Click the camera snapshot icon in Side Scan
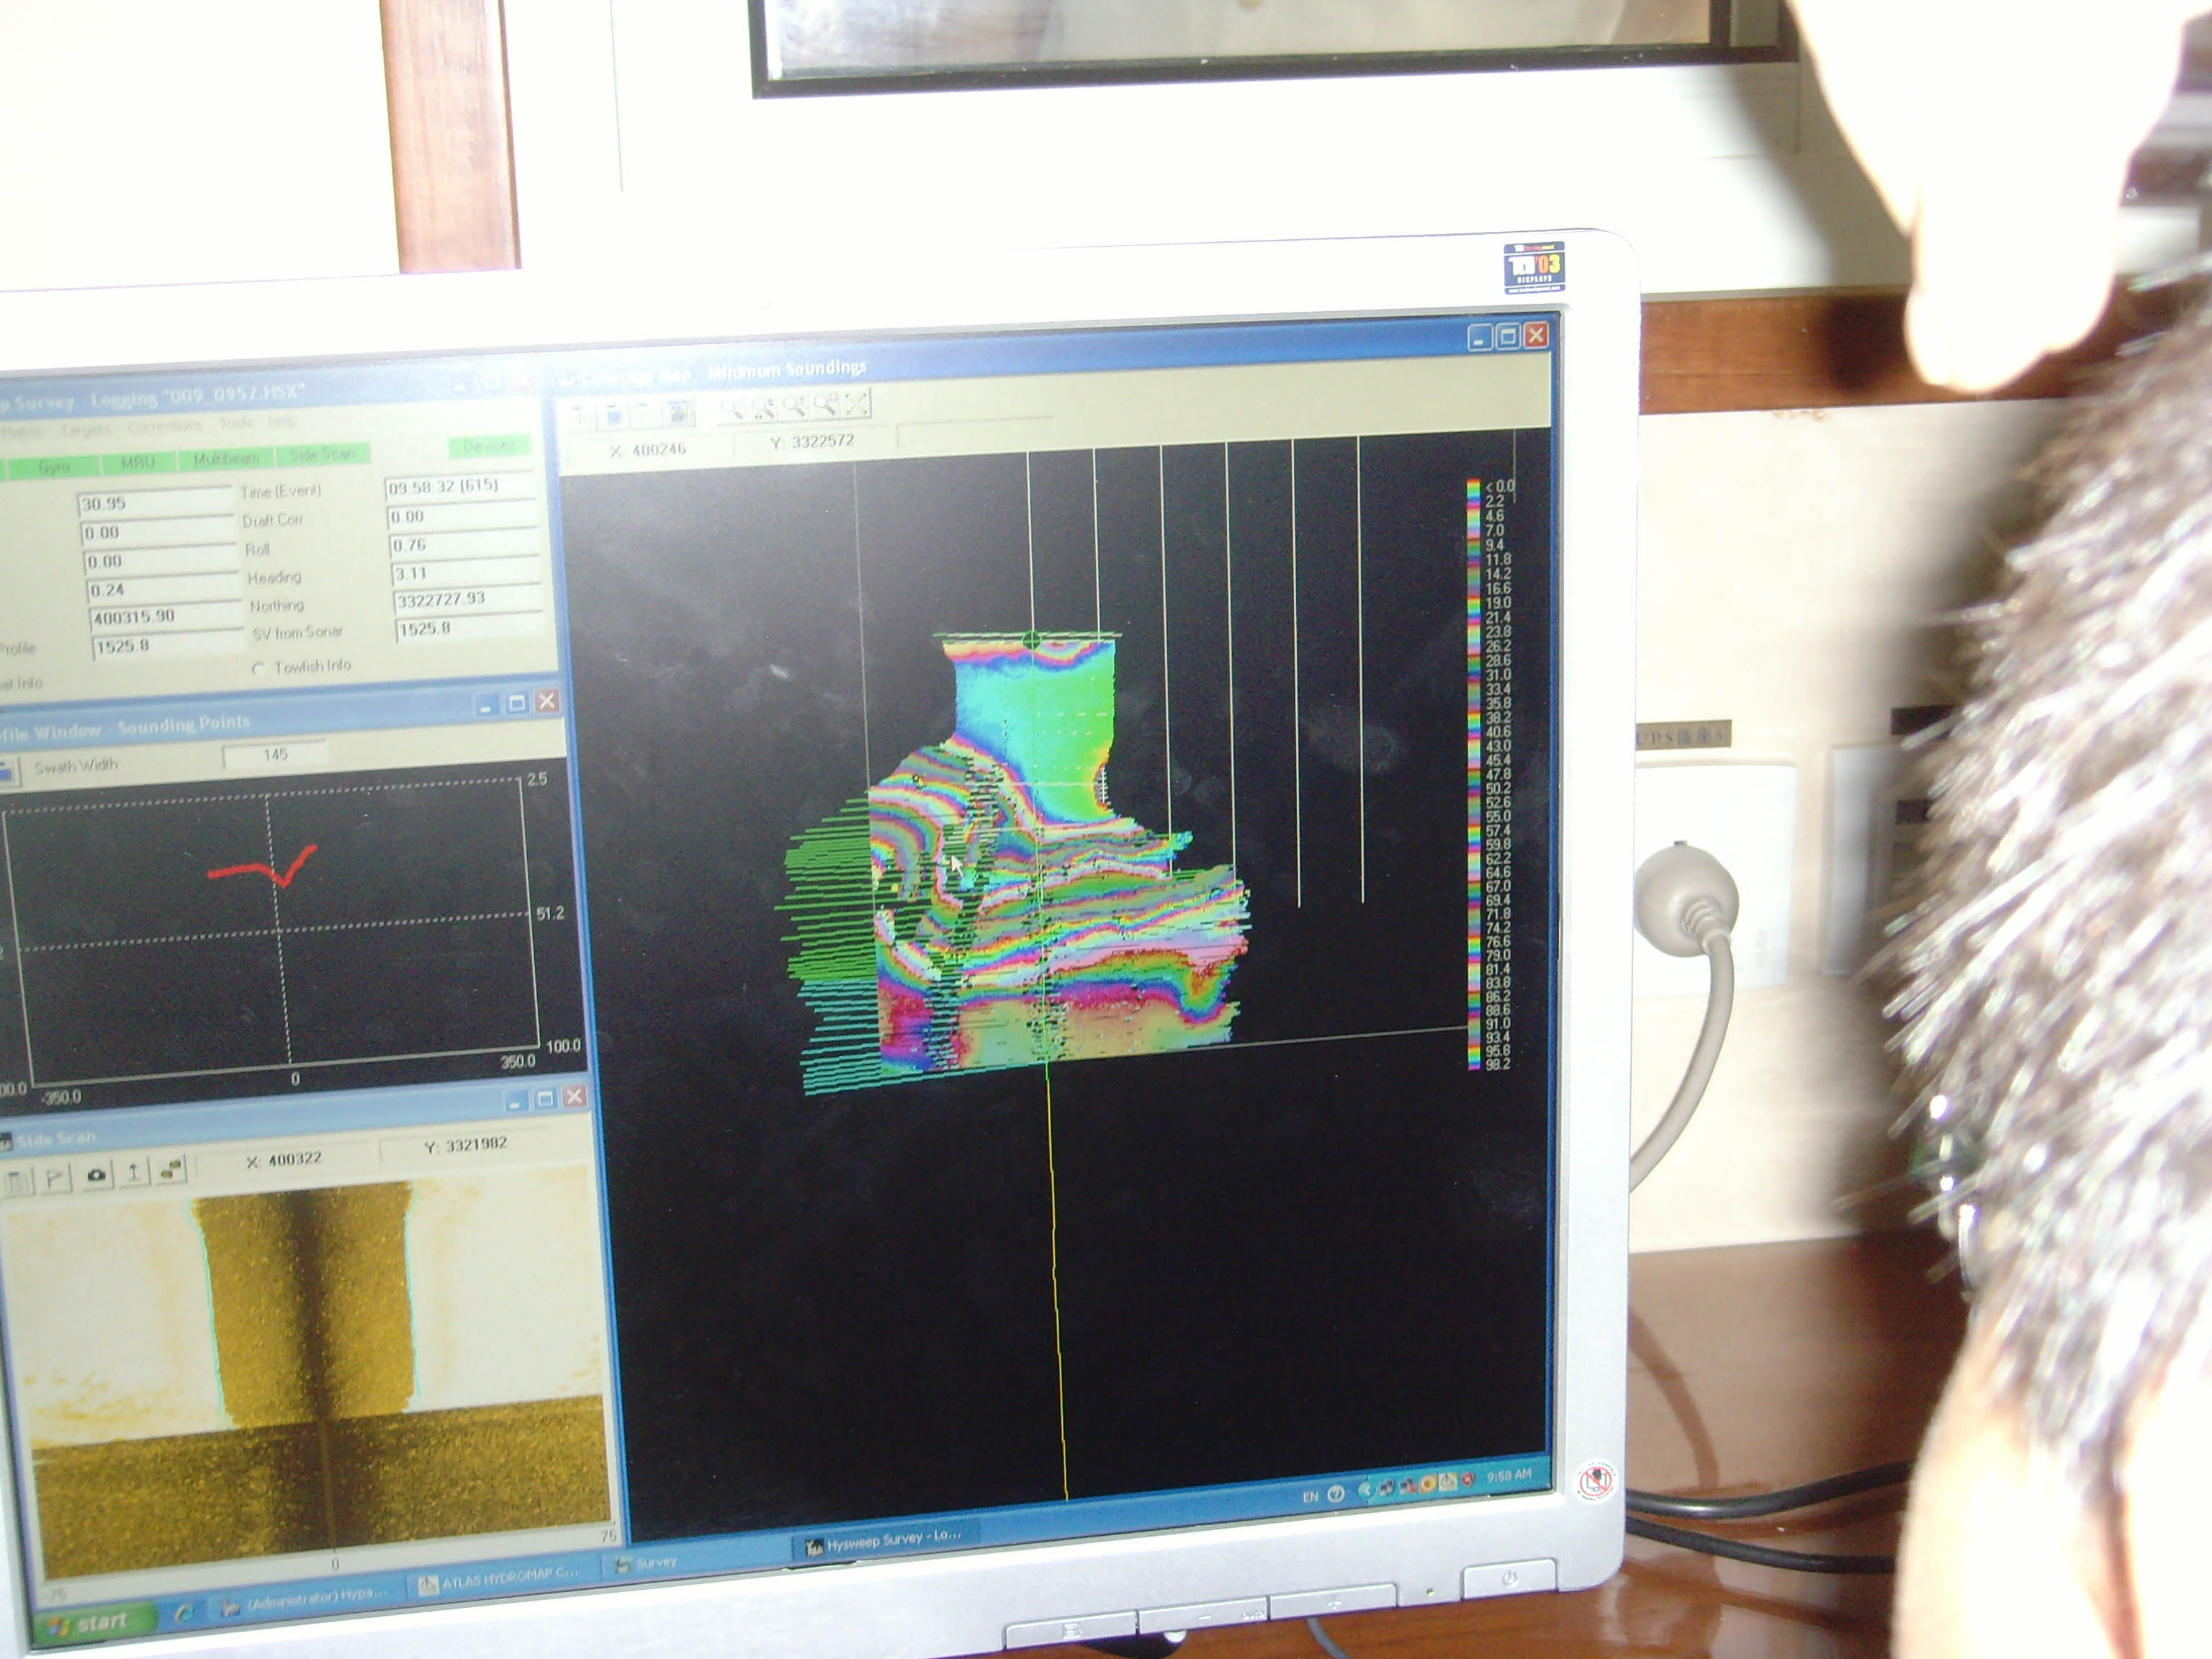 [96, 1175]
